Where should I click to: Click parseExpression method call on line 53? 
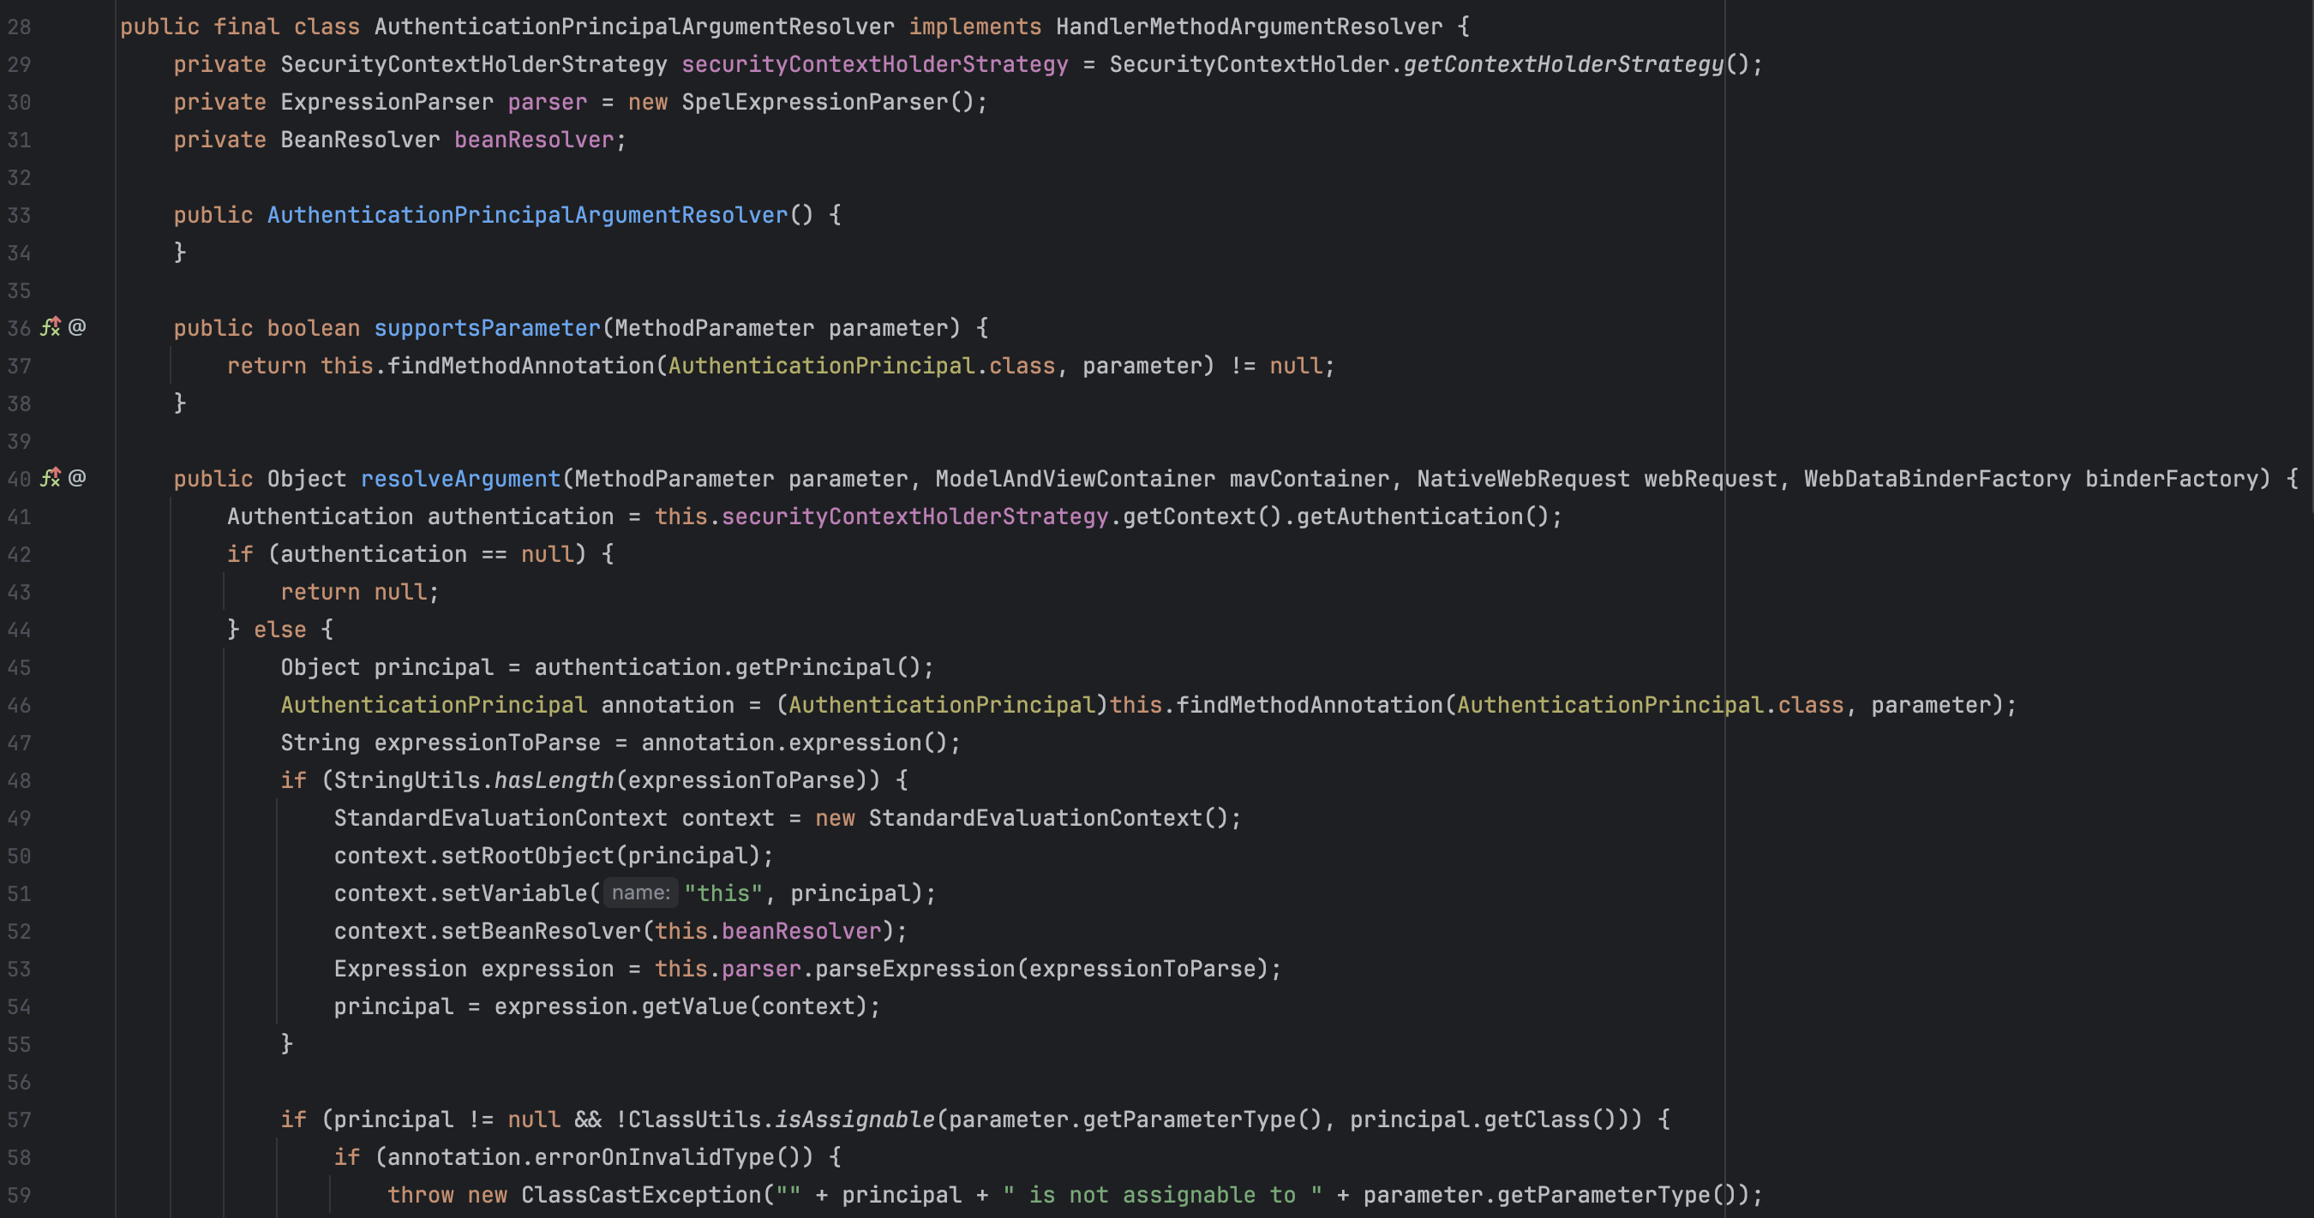pos(914,970)
